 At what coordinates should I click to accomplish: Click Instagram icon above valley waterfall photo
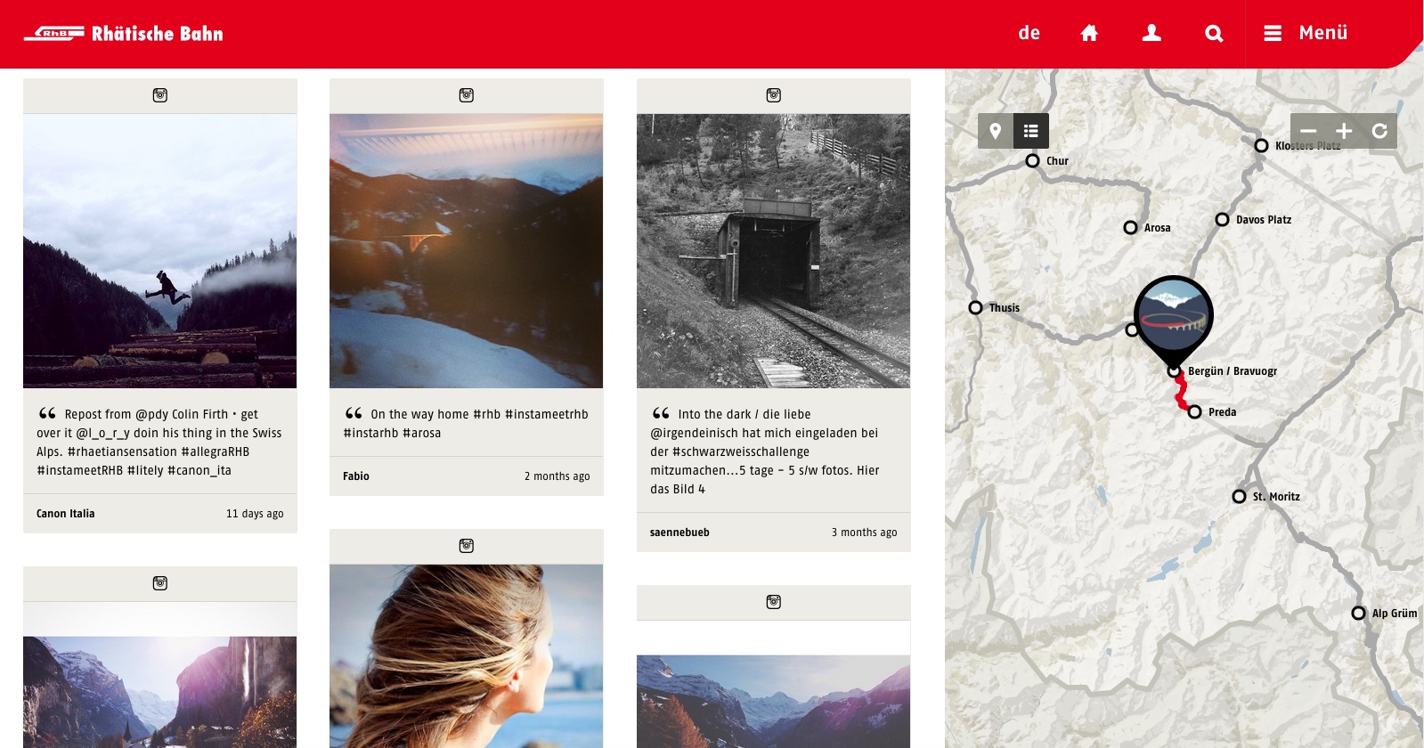(x=160, y=583)
